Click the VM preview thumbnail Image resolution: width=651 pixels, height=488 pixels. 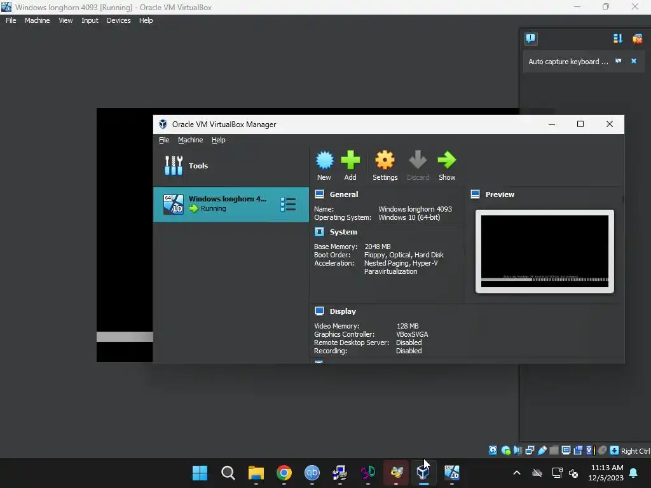point(544,251)
